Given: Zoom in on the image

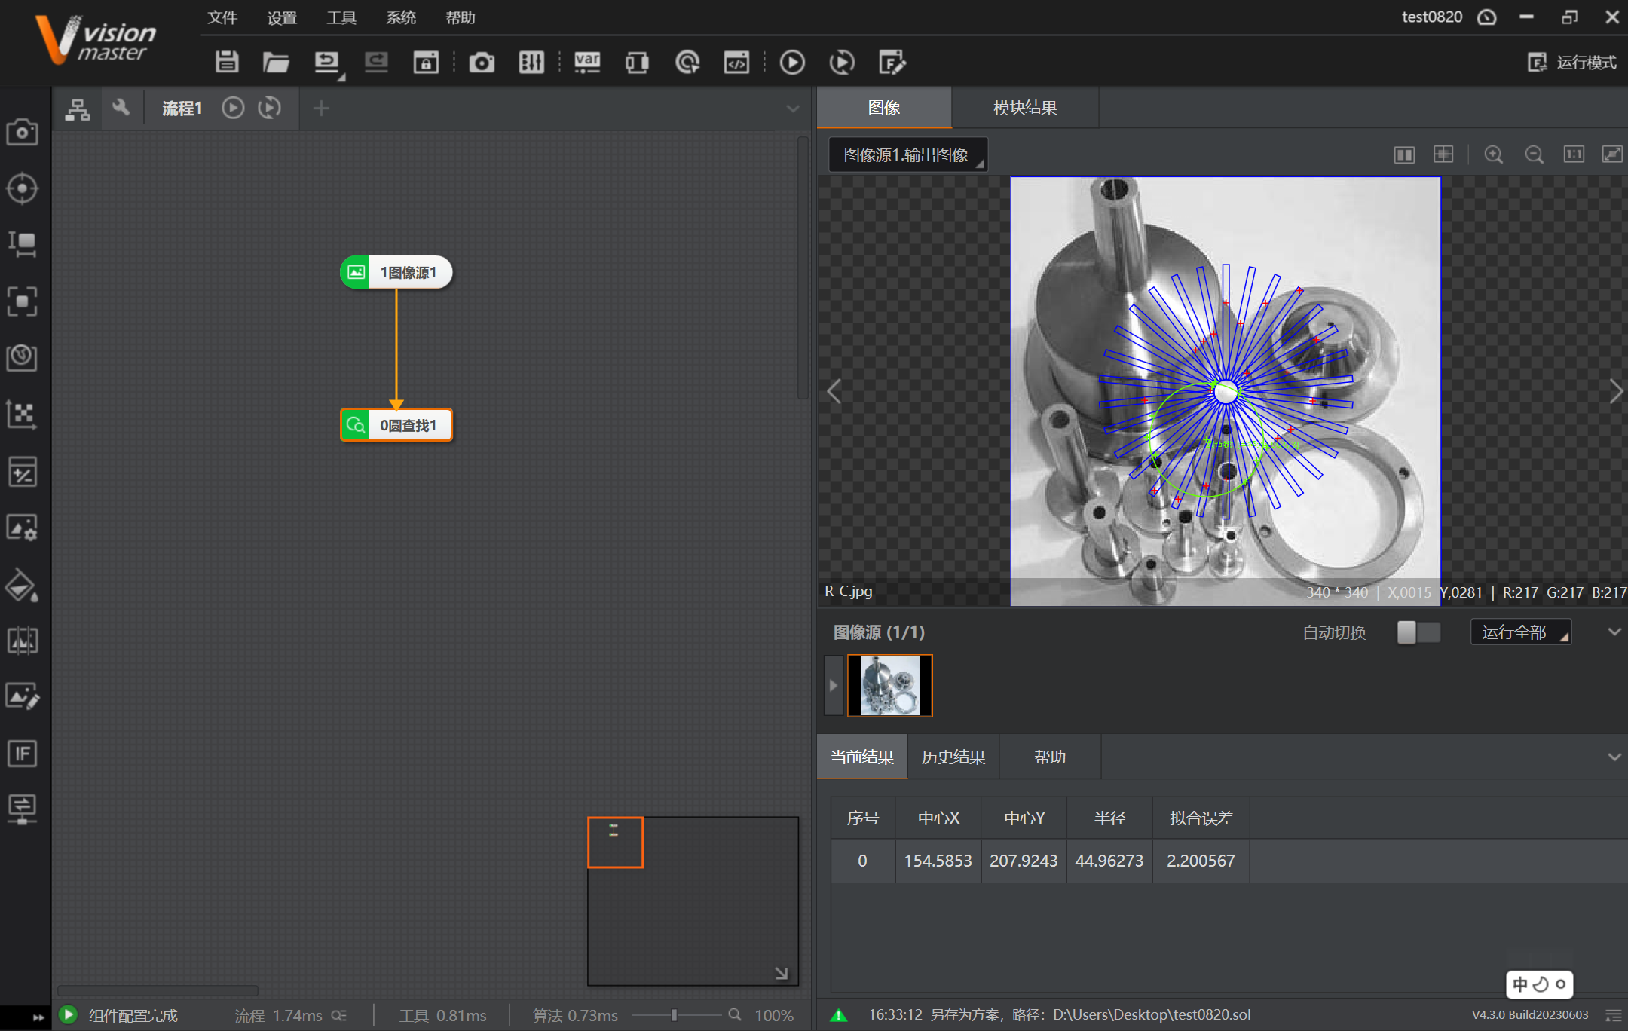Looking at the screenshot, I should (1493, 154).
